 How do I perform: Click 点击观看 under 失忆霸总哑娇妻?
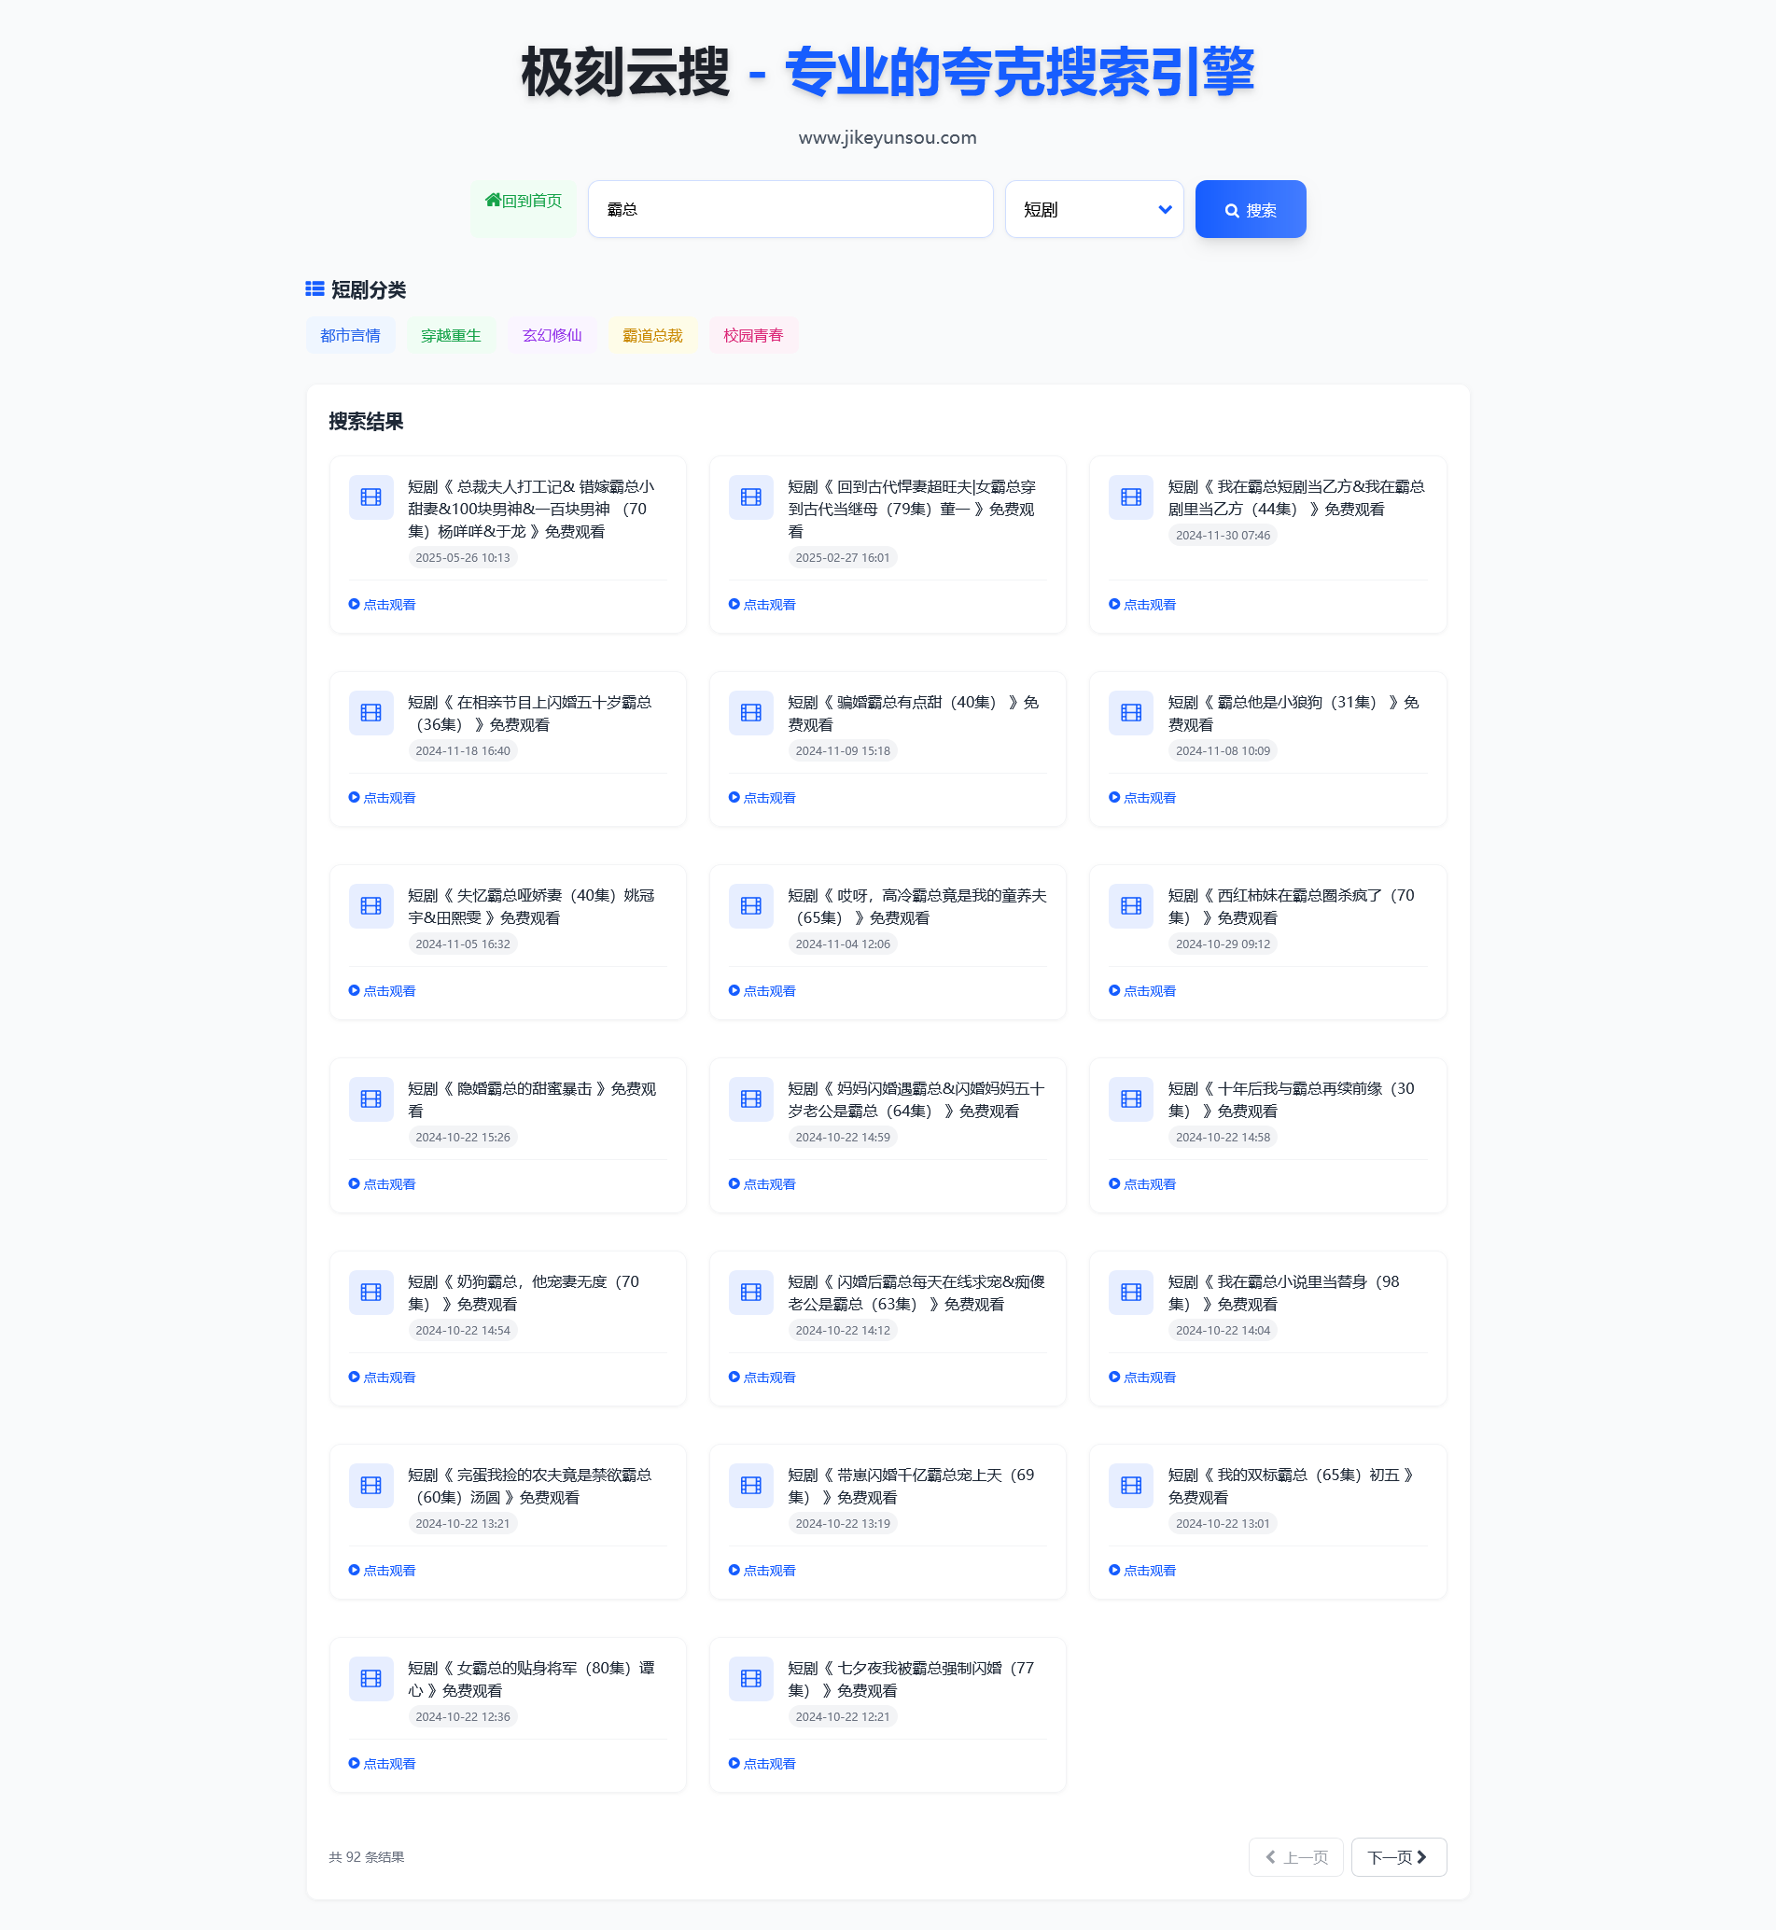[382, 991]
